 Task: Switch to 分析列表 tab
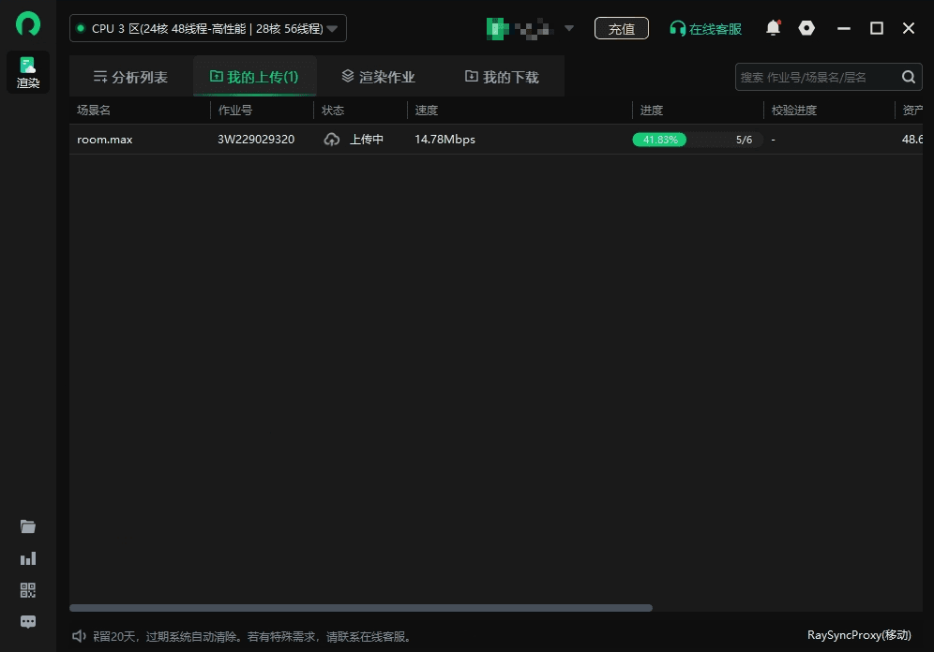(x=130, y=77)
